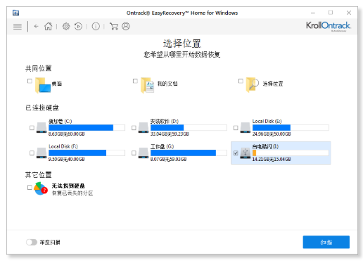Click the Local Disk (F:) drive icon
Screen dimensions: 363x263
tap(42, 153)
